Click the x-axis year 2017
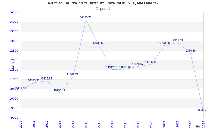The width and height of the screenshot is (206, 129). [x=112, y=124]
